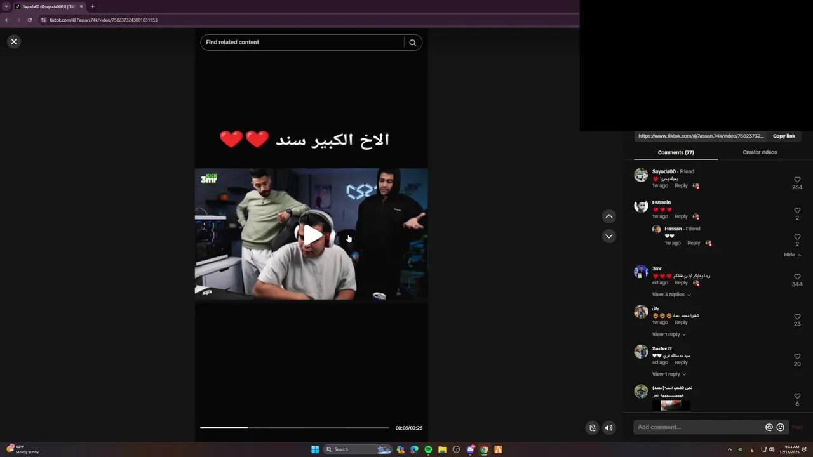Show hidden system tray icons
The height and width of the screenshot is (457, 813).
(729, 449)
